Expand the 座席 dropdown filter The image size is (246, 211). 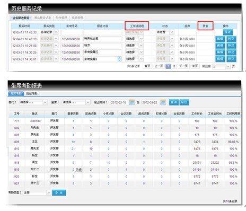point(88,102)
